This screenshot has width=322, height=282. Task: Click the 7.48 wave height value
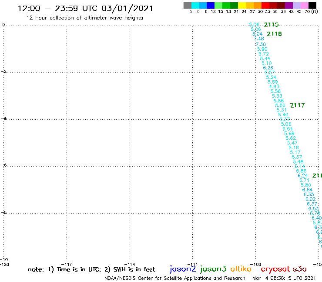point(259,39)
